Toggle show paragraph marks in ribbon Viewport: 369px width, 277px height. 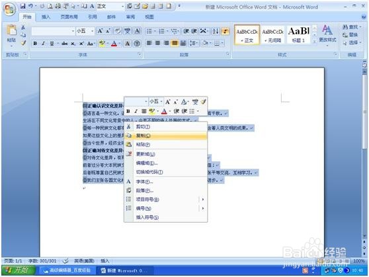pos(225,31)
